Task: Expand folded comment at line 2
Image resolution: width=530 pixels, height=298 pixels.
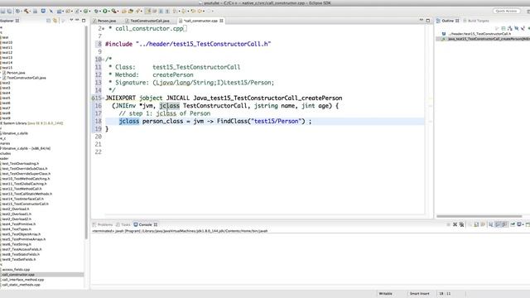Action: coord(103,29)
